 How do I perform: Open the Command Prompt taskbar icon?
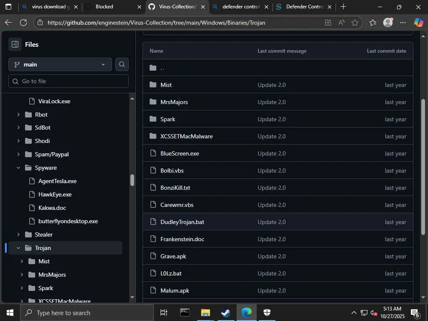[x=185, y=313]
